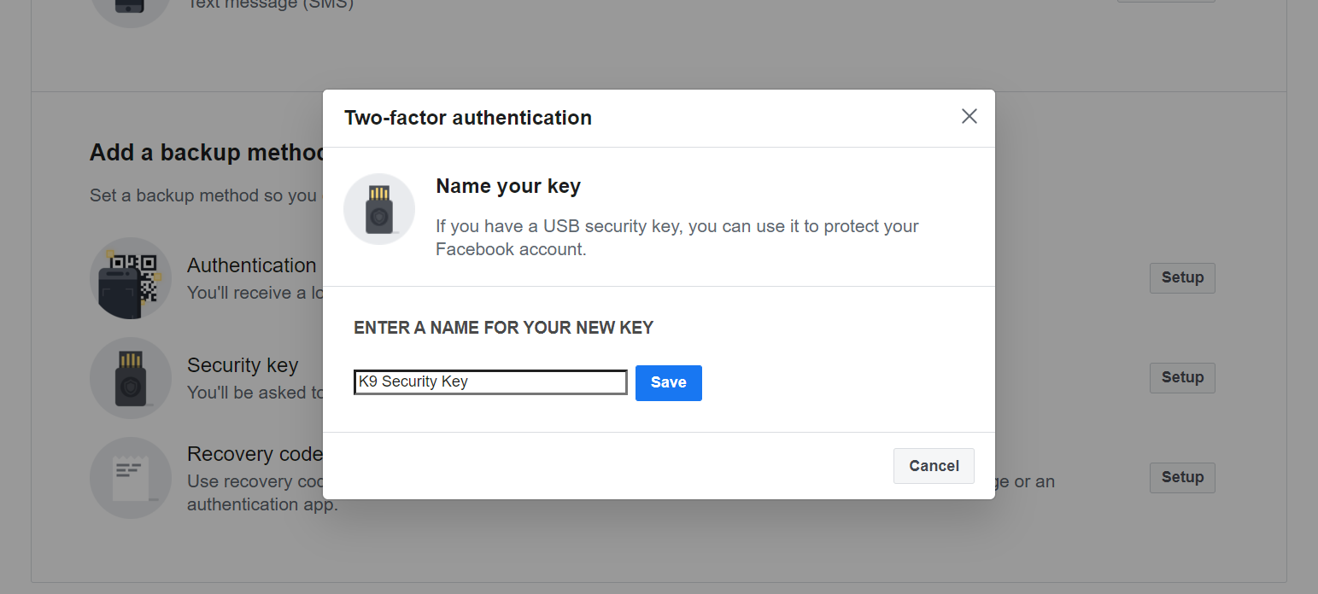Click the Add a backup method heading
Viewport: 1318px width, 594px height.
click(206, 153)
